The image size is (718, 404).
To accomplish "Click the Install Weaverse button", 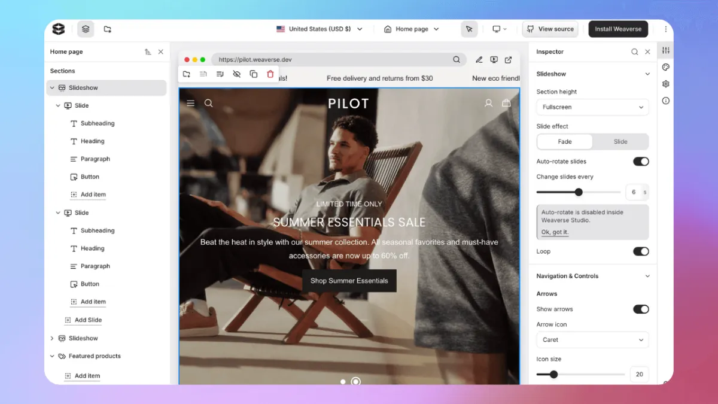I will click(x=618, y=29).
